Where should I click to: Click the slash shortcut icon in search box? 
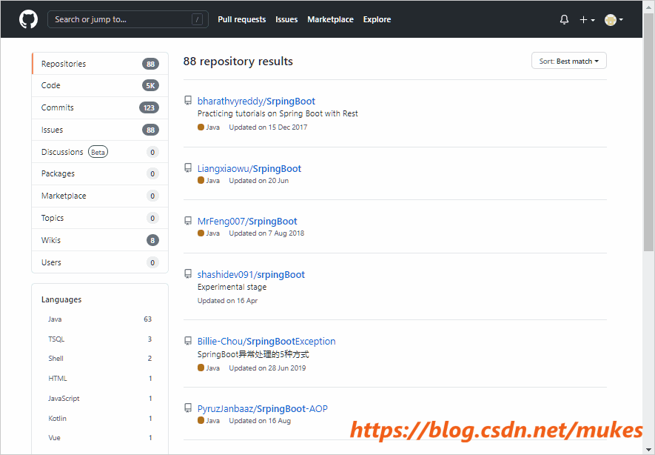[x=197, y=19]
